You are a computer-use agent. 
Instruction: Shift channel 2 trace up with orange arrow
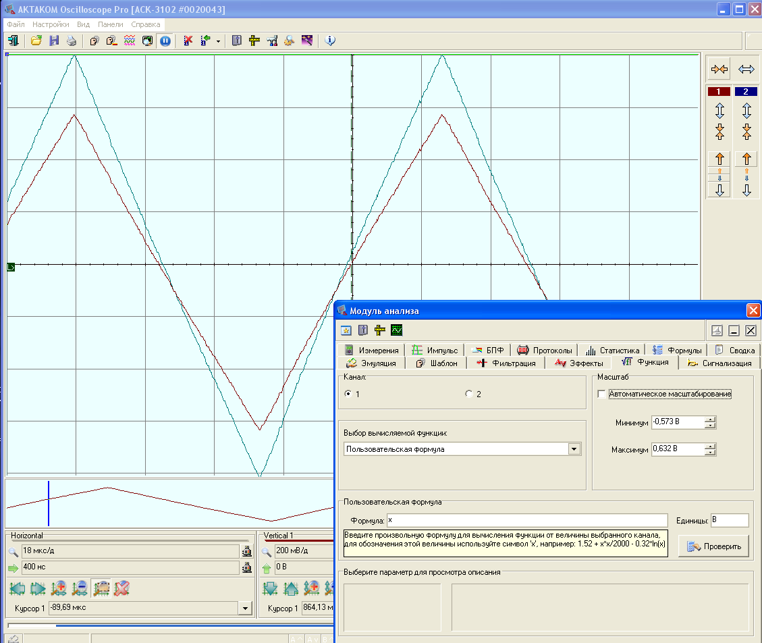[746, 159]
